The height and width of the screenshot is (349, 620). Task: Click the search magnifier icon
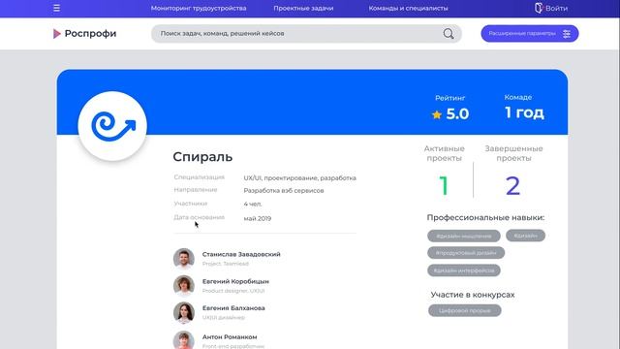click(x=449, y=34)
